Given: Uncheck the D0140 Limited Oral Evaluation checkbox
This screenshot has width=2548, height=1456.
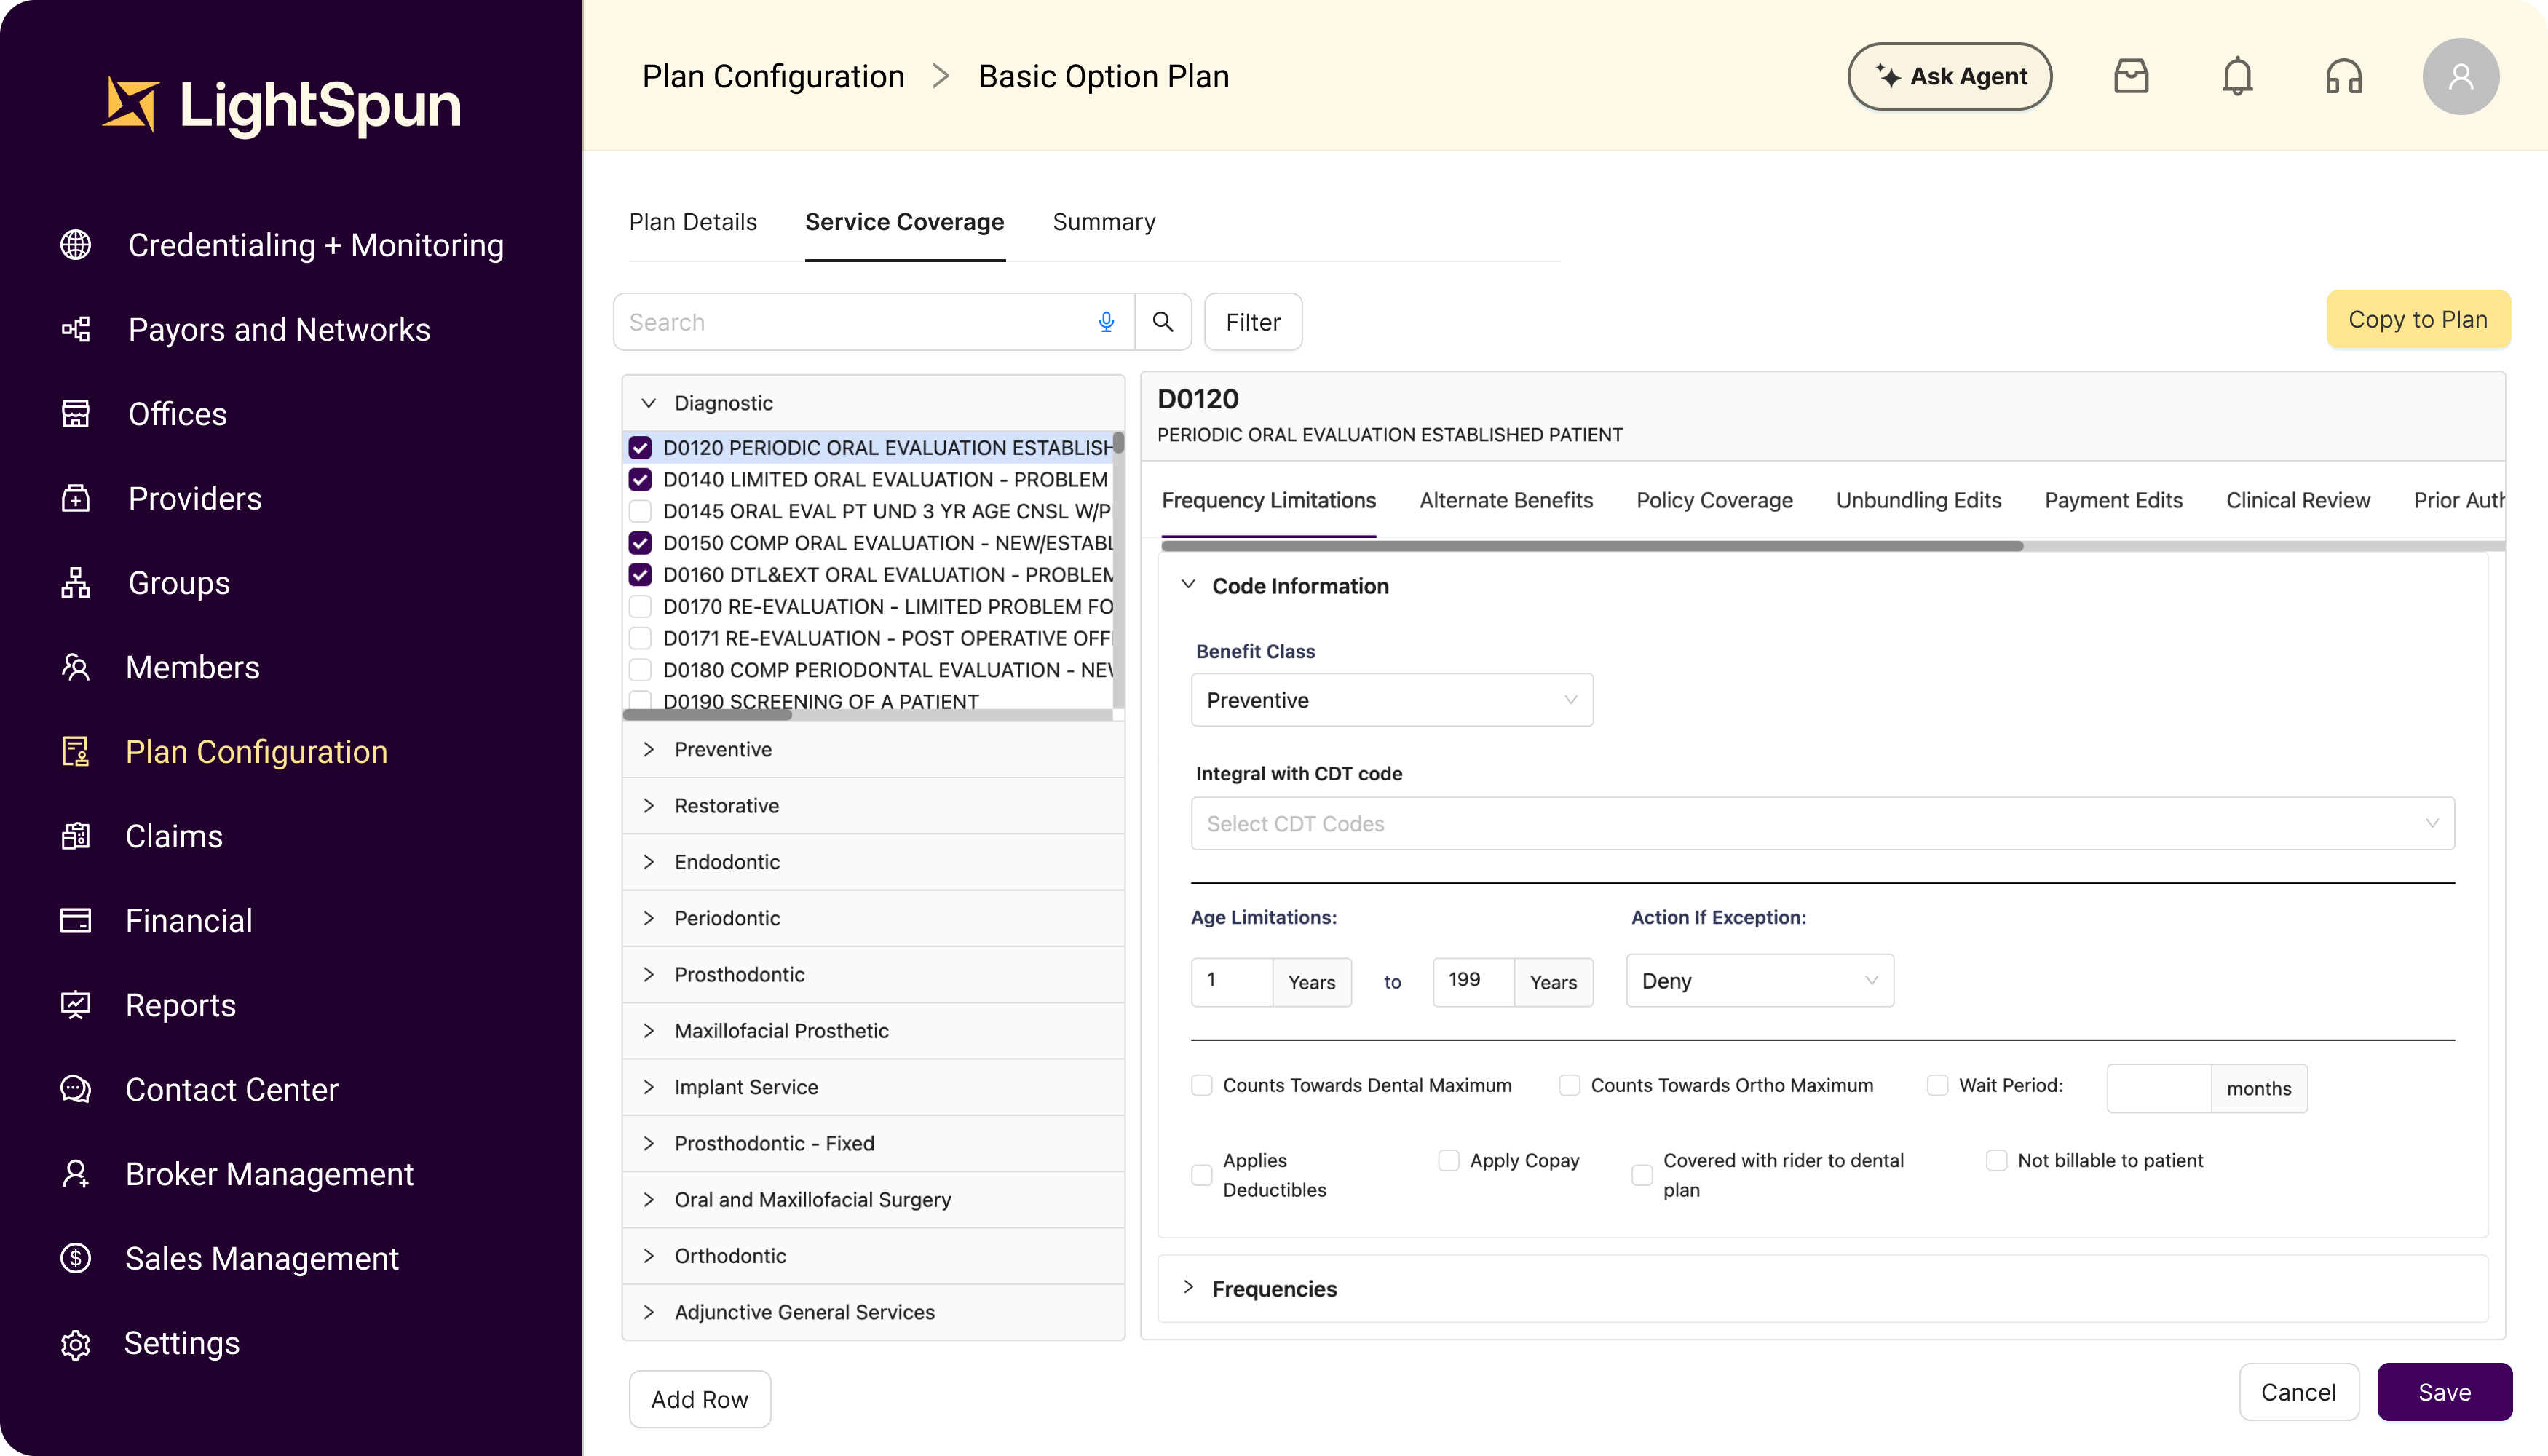Looking at the screenshot, I should pos(640,480).
